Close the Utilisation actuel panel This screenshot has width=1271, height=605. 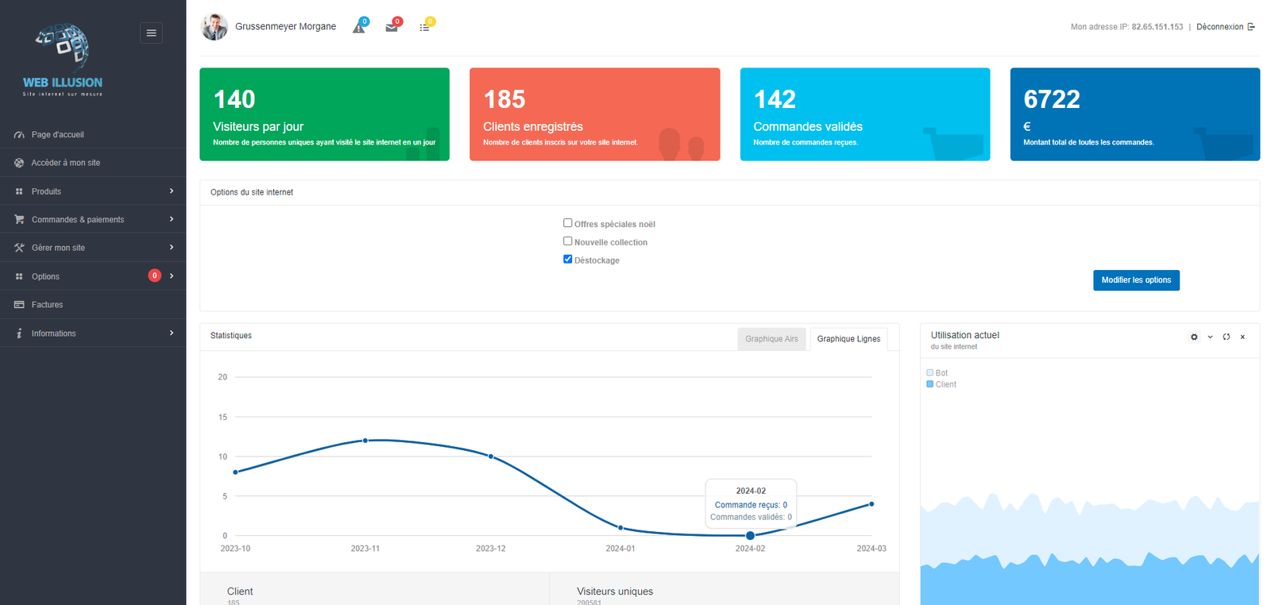point(1242,337)
